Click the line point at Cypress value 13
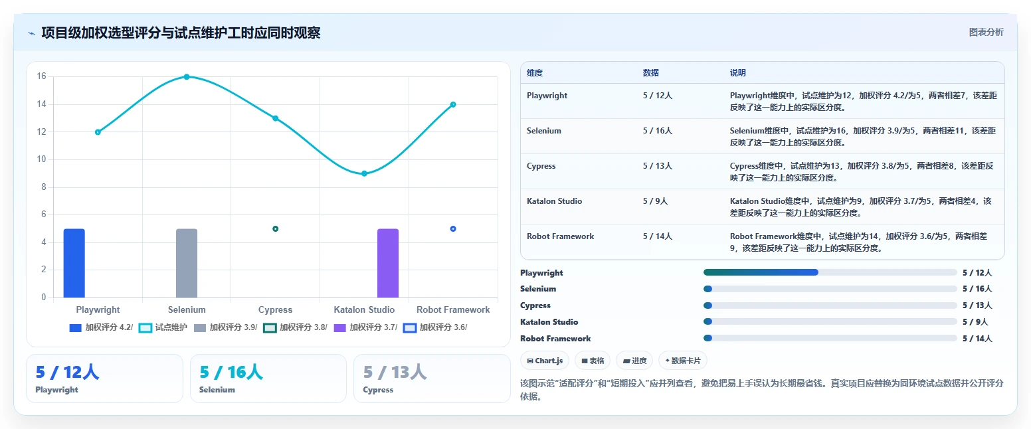1031x429 pixels. [x=275, y=118]
